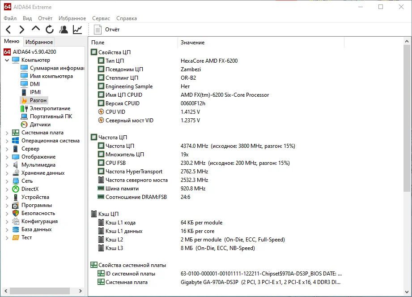Image resolution: width=412 pixels, height=297 pixels.
Task: Click the sidebar horizontal scrollbar right arrow
Action: coord(81,291)
